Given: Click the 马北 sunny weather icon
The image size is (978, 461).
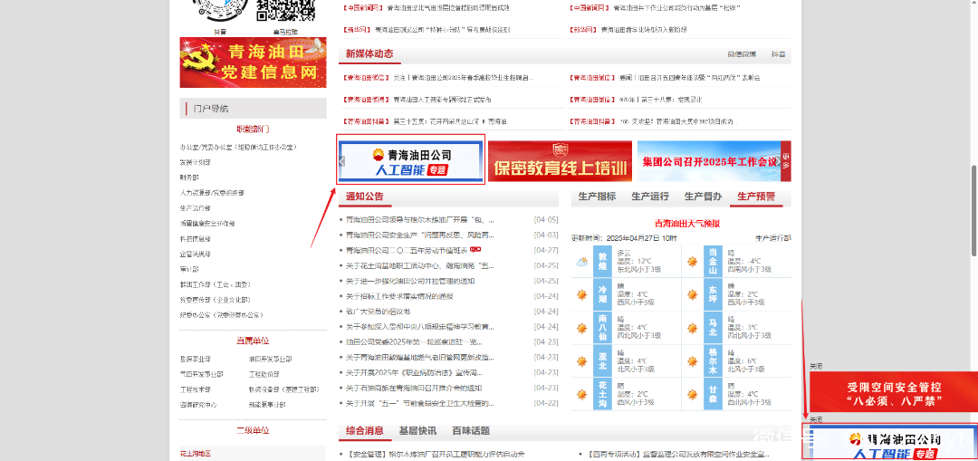Looking at the screenshot, I should (x=693, y=328).
